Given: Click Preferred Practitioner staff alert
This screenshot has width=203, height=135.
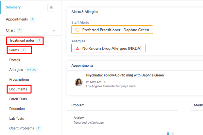Looking at the screenshot, I should [x=115, y=30].
